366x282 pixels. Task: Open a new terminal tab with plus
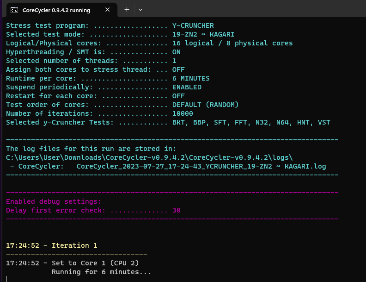coord(127,10)
